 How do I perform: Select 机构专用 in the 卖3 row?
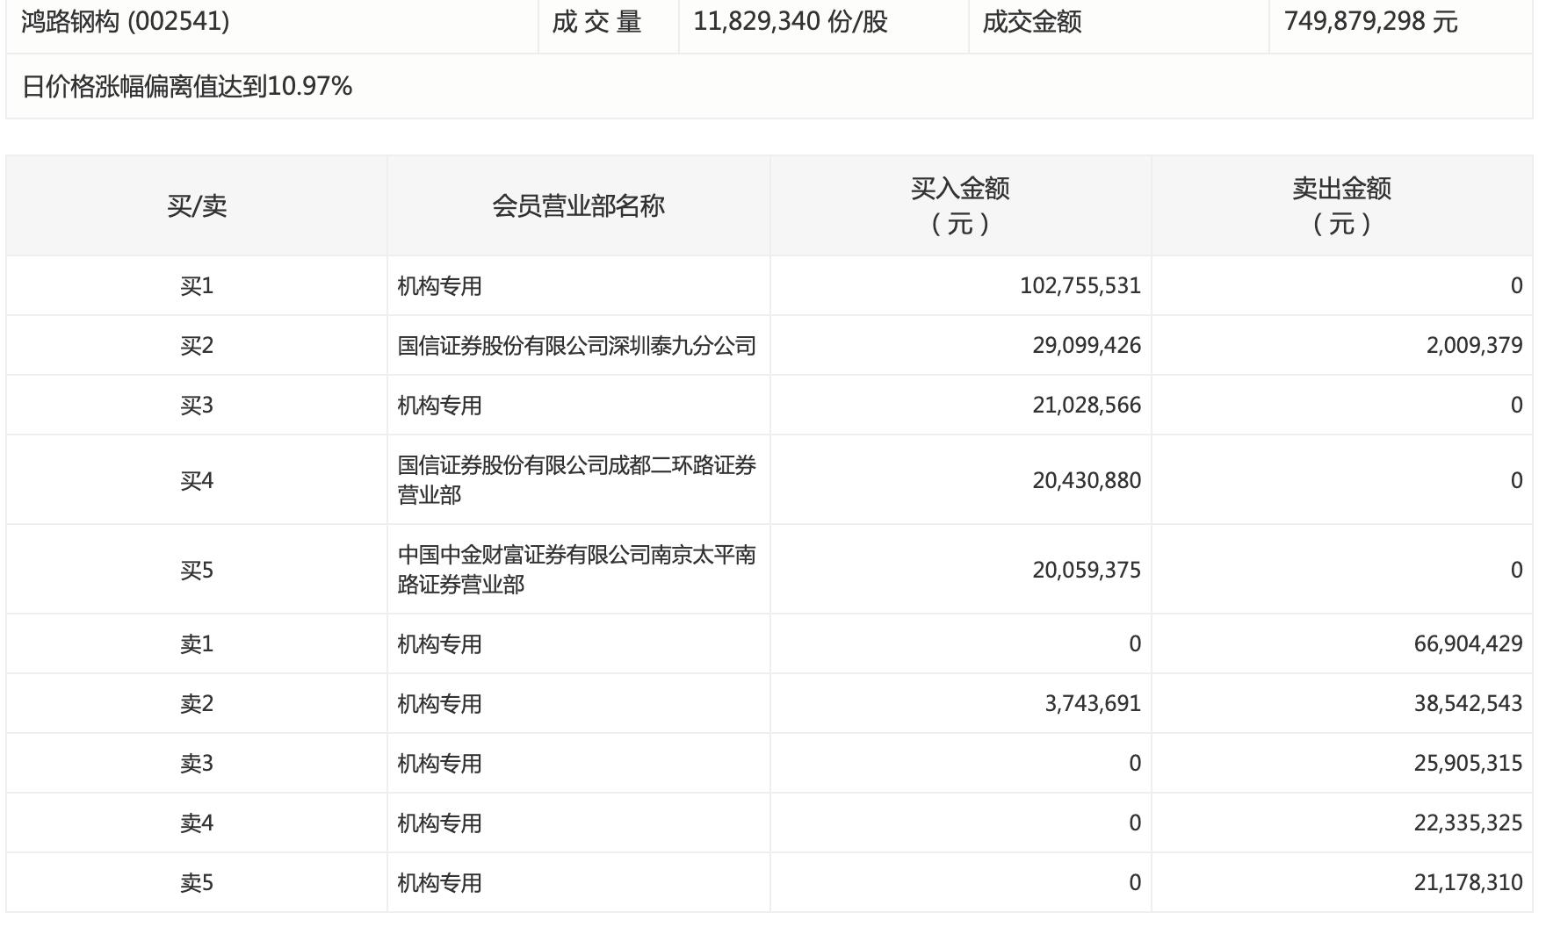pyautogui.click(x=439, y=764)
